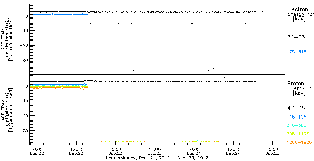The image size is (314, 161).
Task: Click the orange '1060-1900' proton legend label
Action: coord(299,143)
